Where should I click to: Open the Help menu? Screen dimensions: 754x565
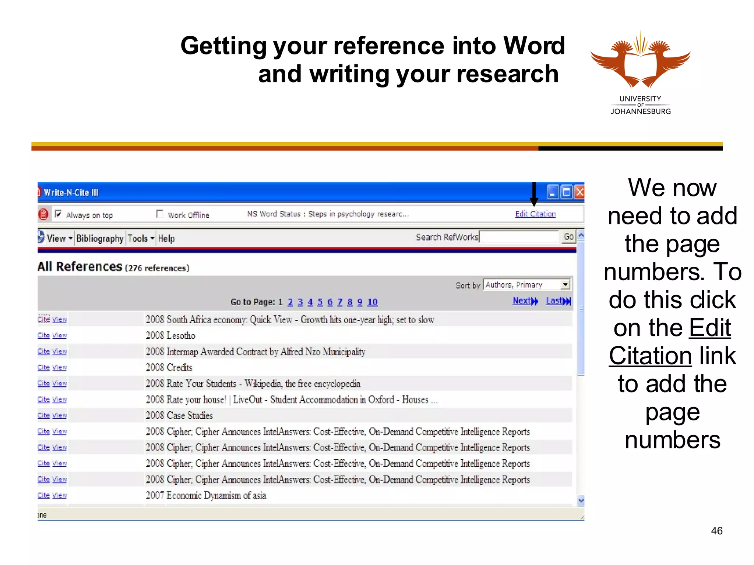(x=166, y=238)
